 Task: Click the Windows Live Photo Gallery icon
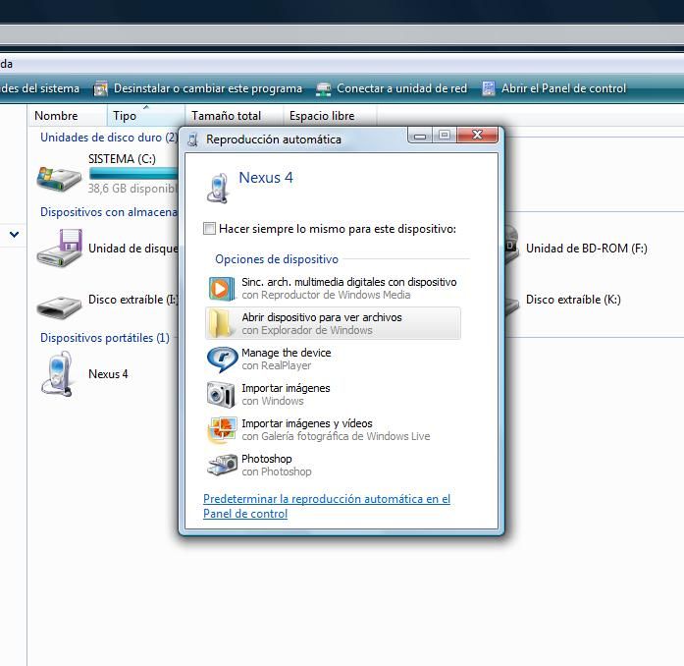click(222, 429)
